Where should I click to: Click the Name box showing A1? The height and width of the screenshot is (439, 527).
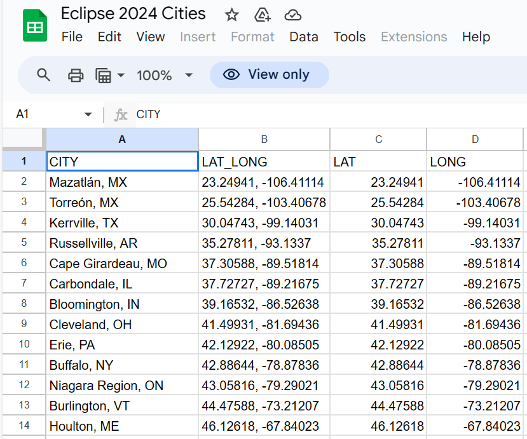tap(44, 114)
